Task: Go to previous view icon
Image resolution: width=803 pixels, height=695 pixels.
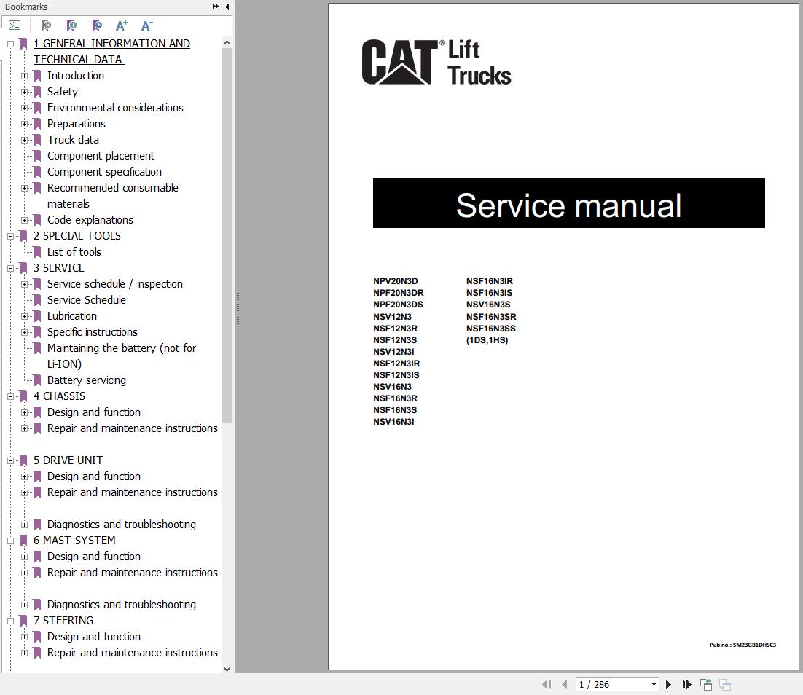Action: click(705, 684)
